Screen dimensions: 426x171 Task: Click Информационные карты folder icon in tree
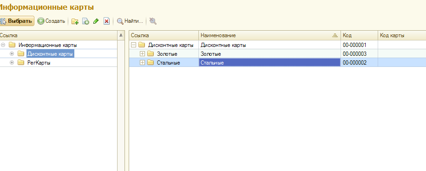point(12,45)
